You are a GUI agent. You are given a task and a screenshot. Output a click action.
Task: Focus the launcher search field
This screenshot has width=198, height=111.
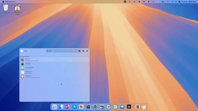[x=63, y=51]
